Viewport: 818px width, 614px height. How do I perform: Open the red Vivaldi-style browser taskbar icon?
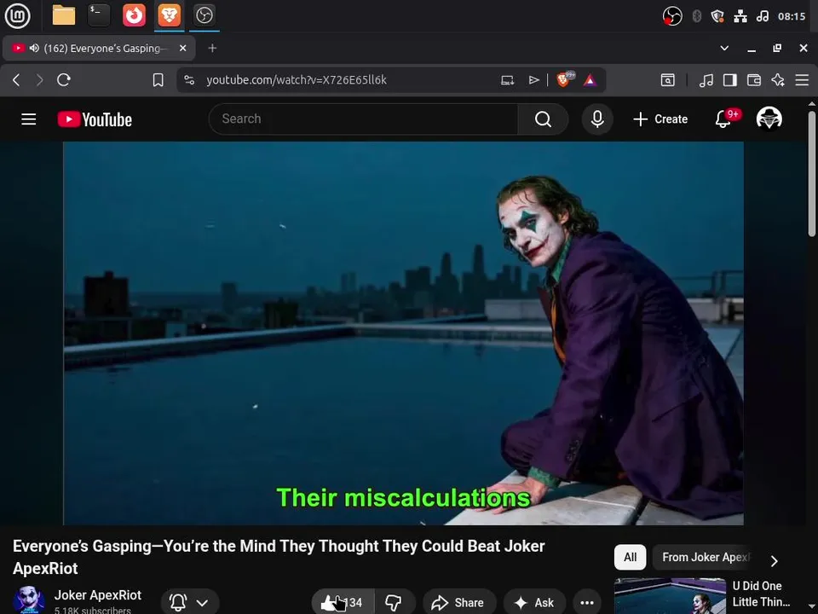(x=134, y=15)
